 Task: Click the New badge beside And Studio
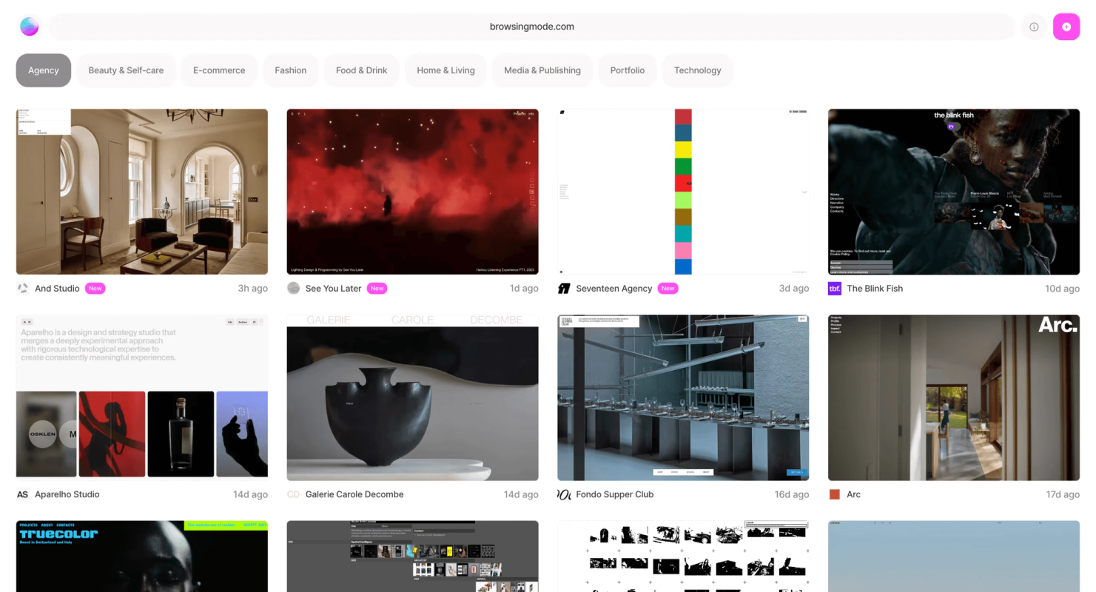95,289
